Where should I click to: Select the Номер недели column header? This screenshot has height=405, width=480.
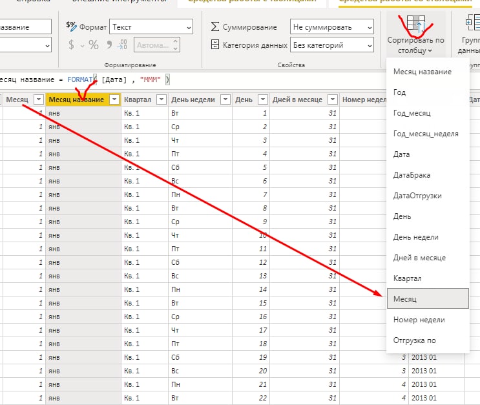click(364, 99)
